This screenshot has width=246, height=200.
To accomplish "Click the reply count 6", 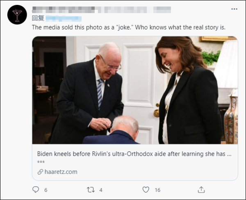I will coord(46,190).
